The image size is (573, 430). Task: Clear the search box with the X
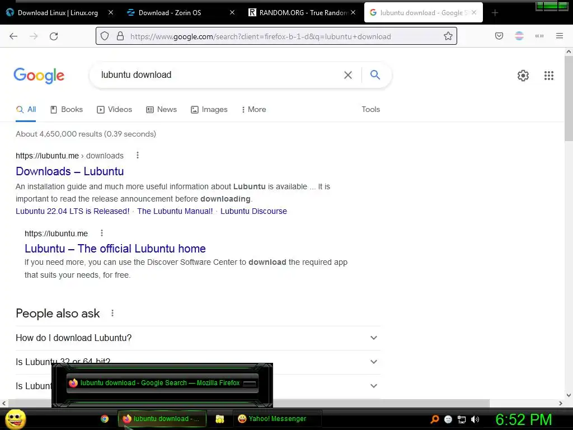[348, 75]
